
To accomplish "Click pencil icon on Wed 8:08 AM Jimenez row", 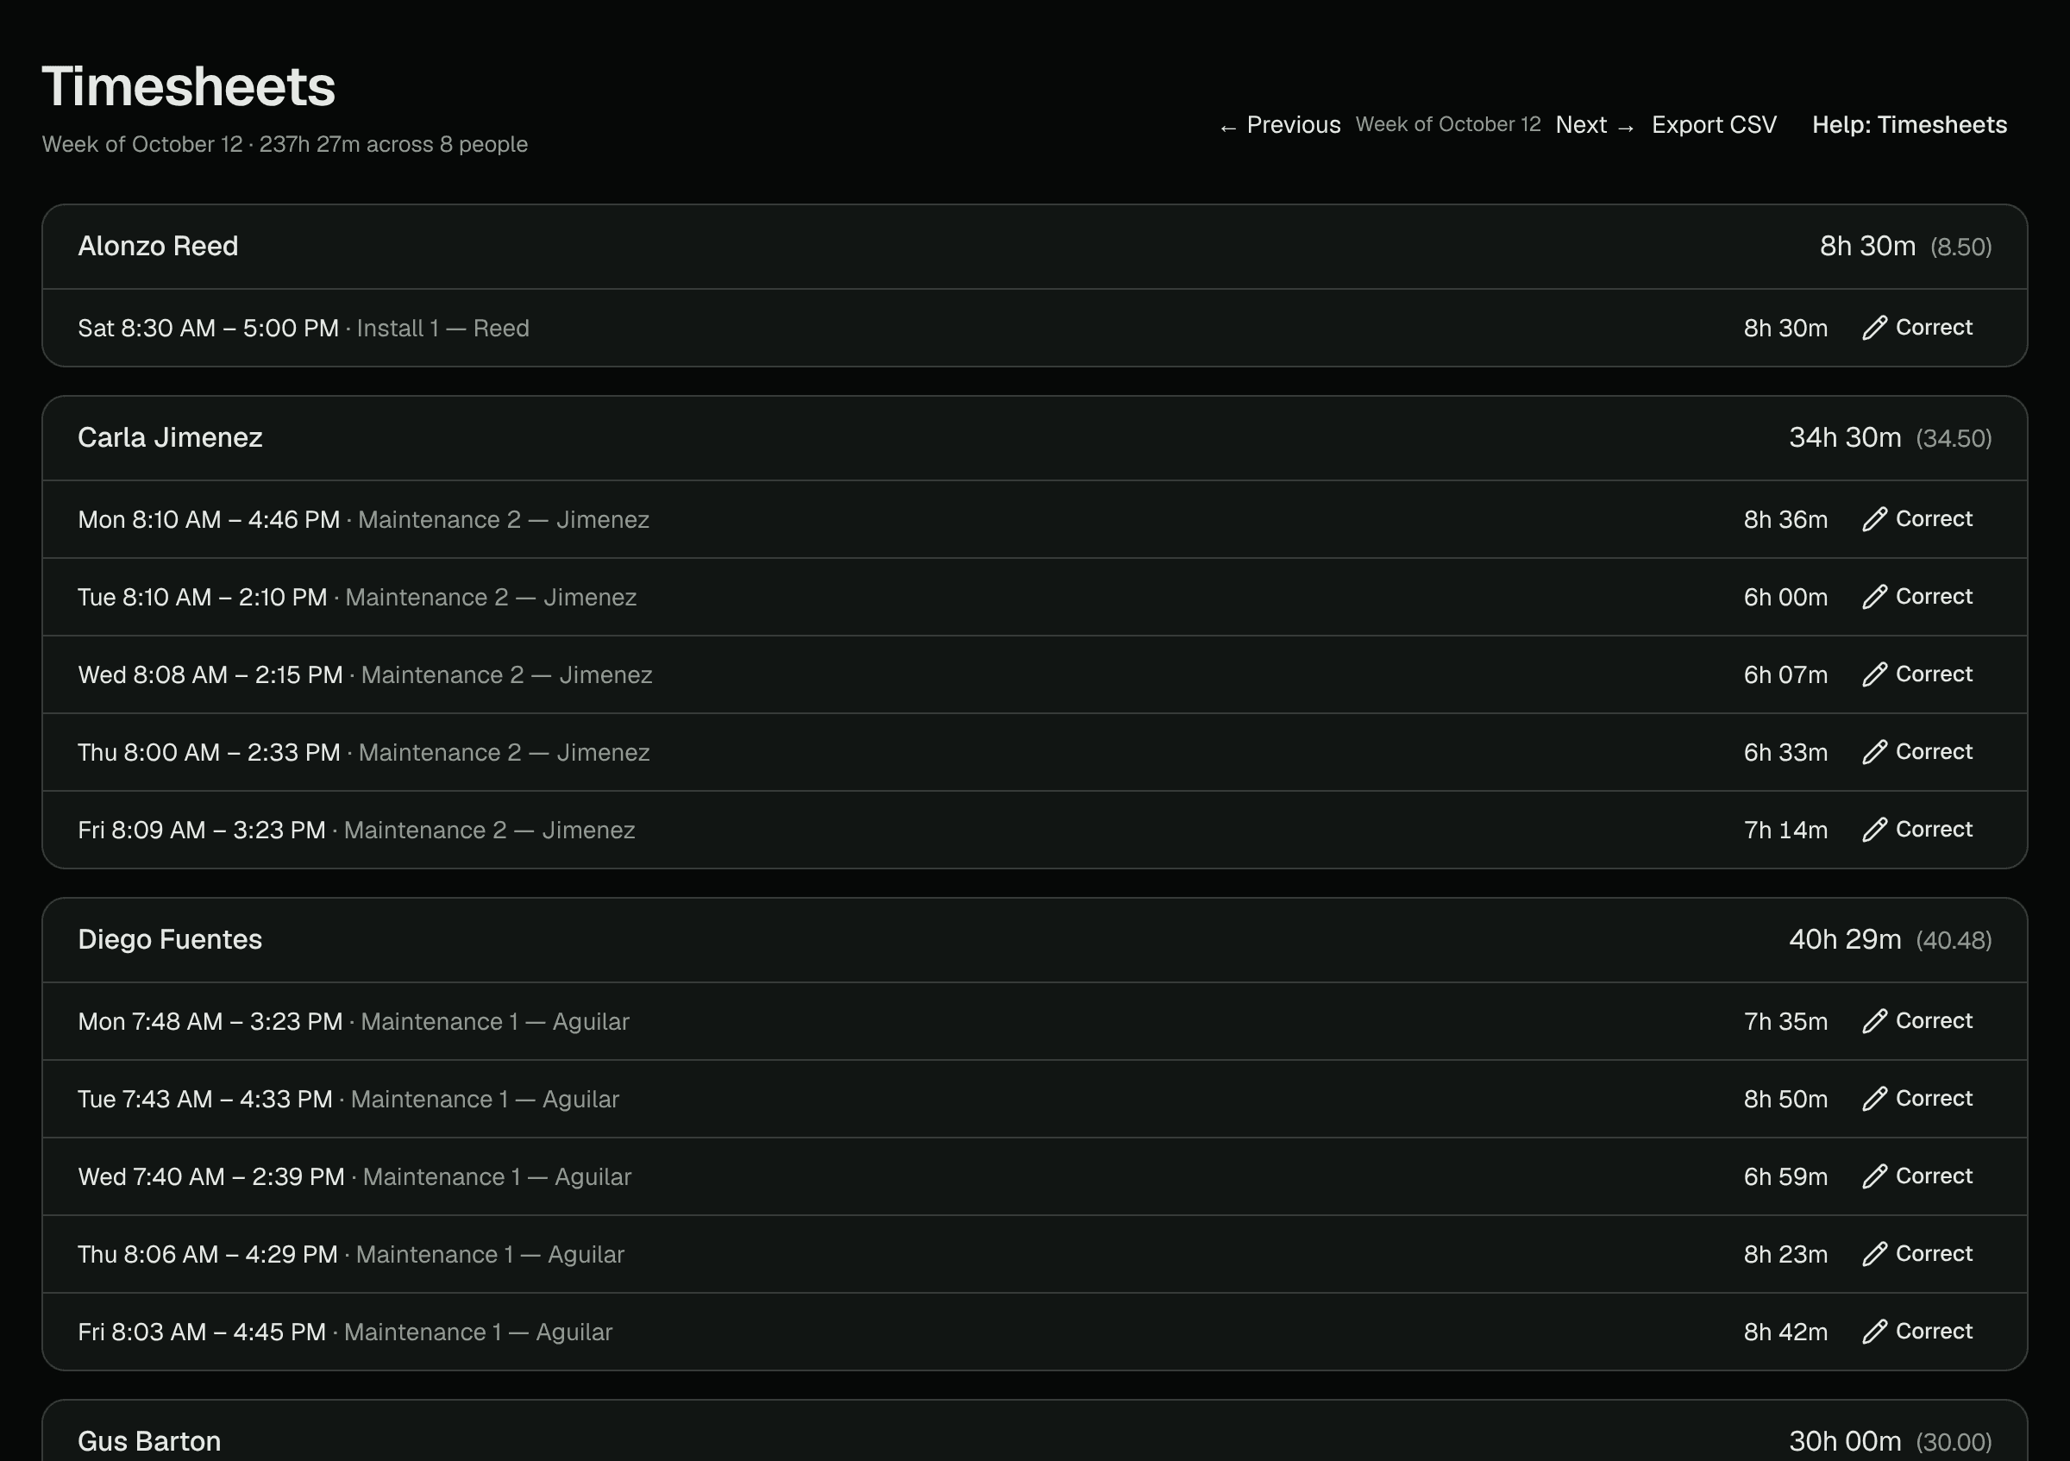I will [1874, 675].
